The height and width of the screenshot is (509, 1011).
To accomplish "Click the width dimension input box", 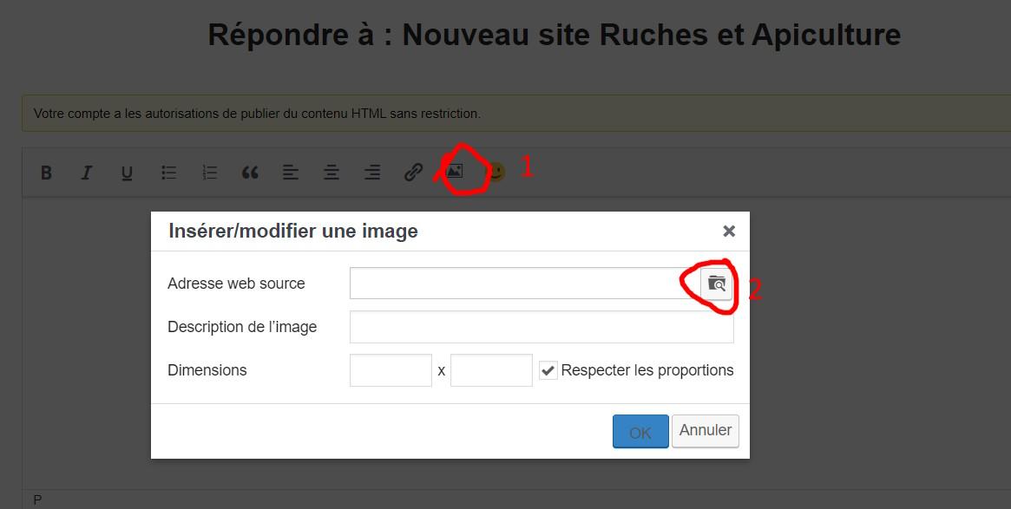I will (x=391, y=370).
